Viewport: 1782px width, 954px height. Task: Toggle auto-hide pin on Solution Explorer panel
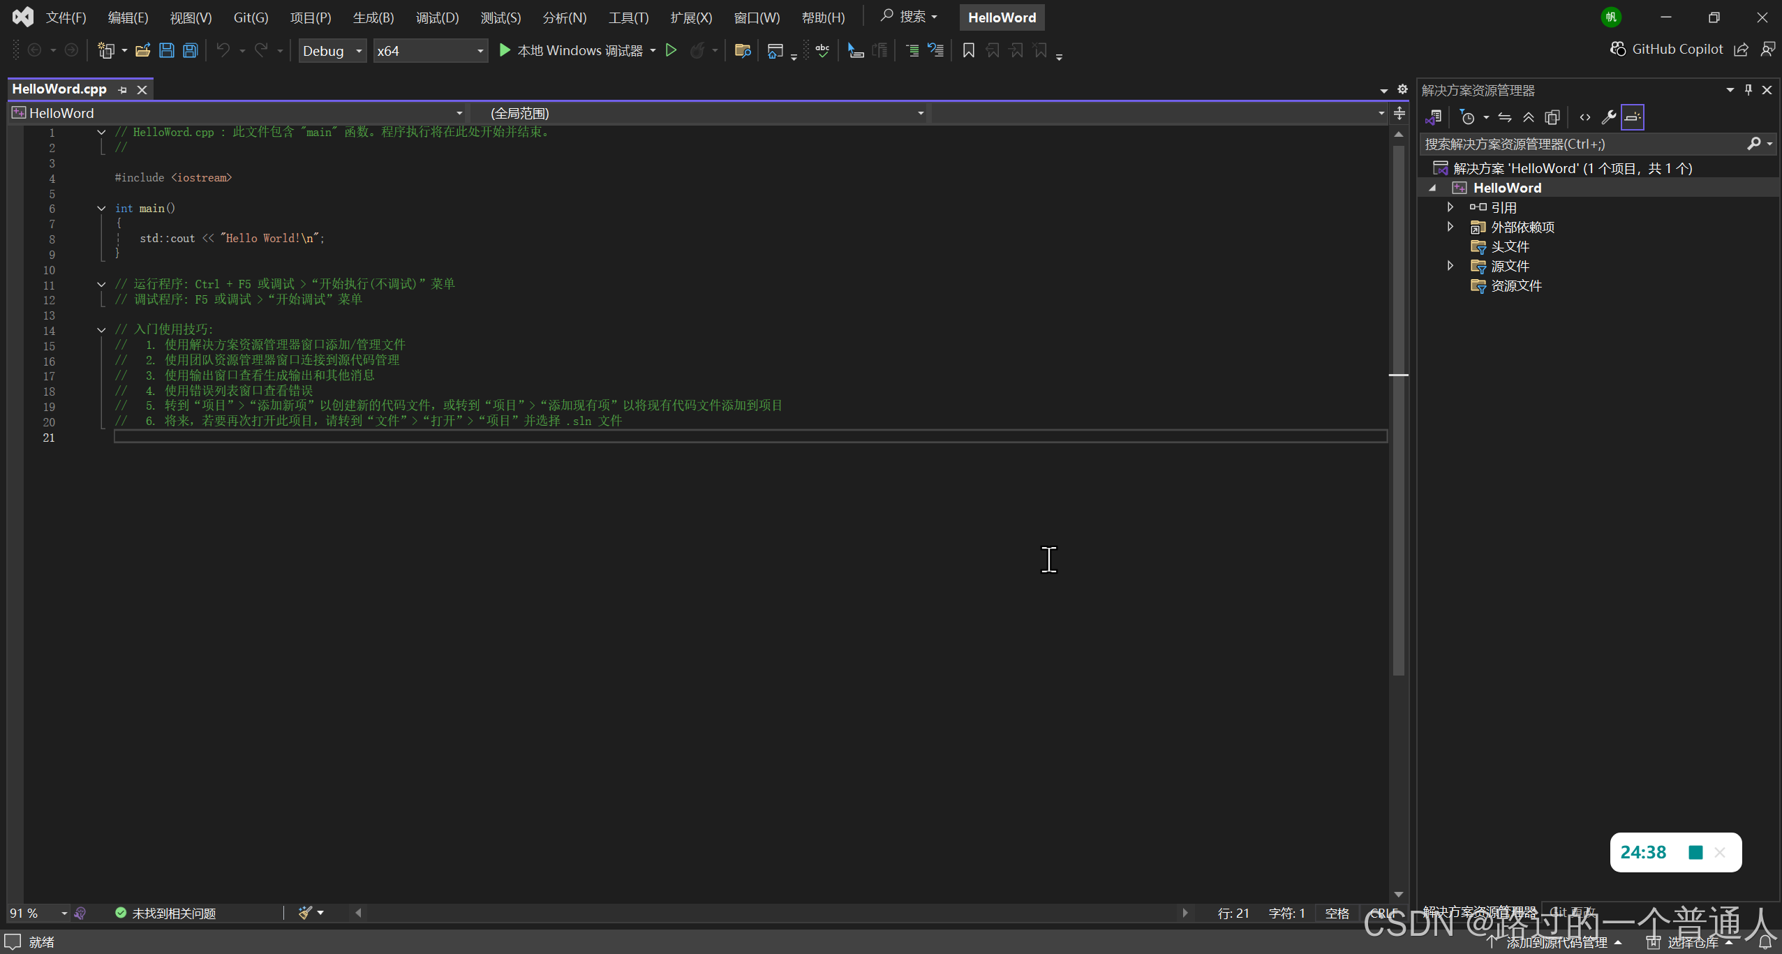coord(1748,90)
